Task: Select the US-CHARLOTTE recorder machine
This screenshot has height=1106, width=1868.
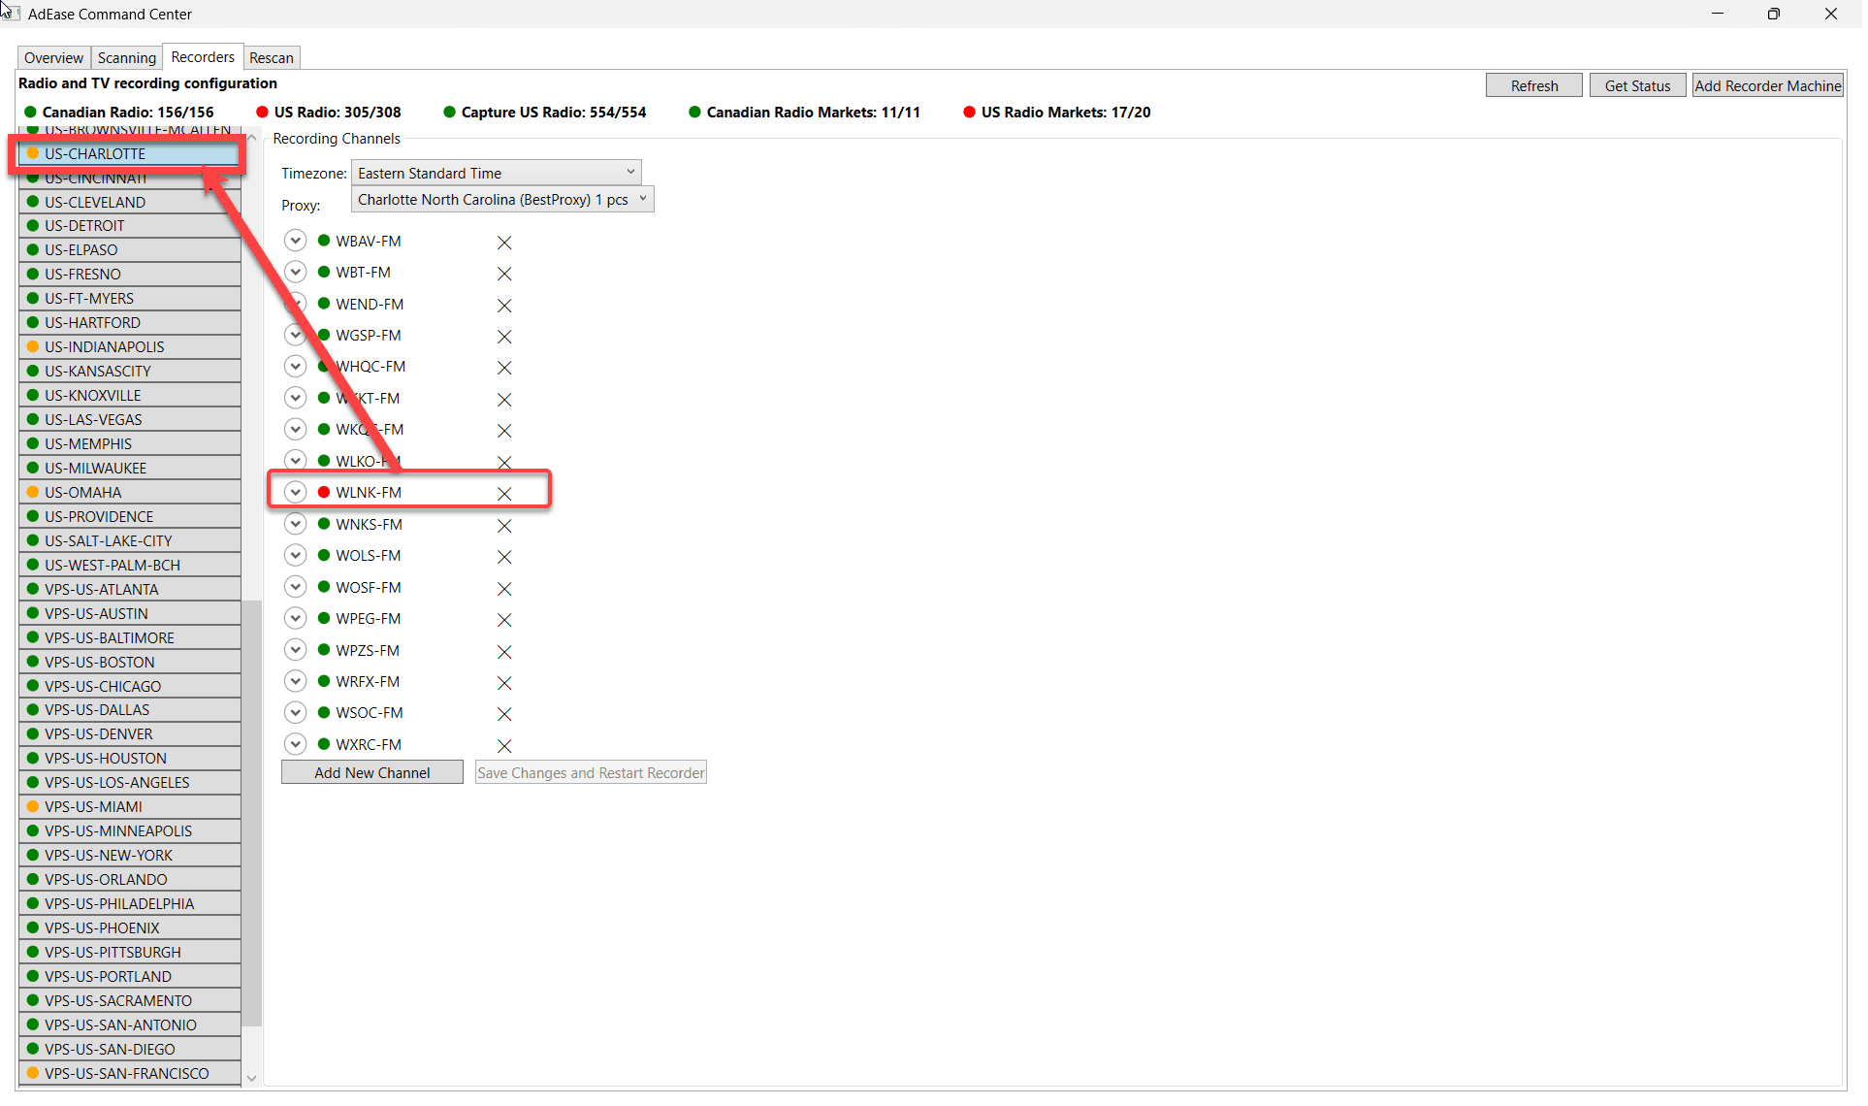Action: click(130, 153)
